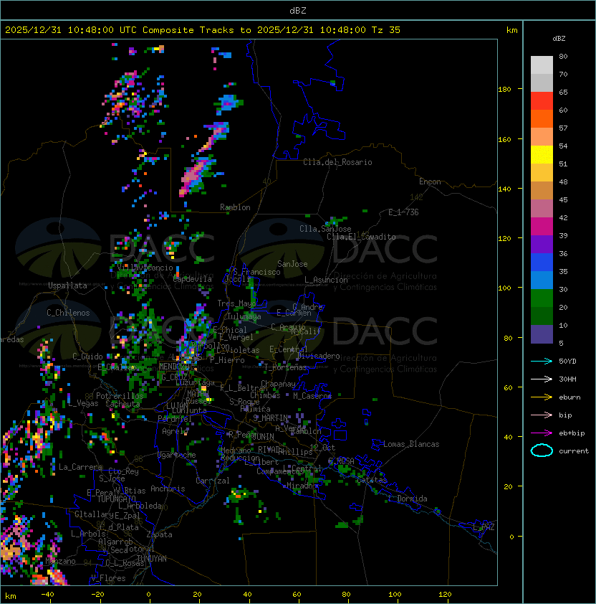The height and width of the screenshot is (604, 596).
Task: Click the Clla.SanJose label
Action: pos(325,229)
